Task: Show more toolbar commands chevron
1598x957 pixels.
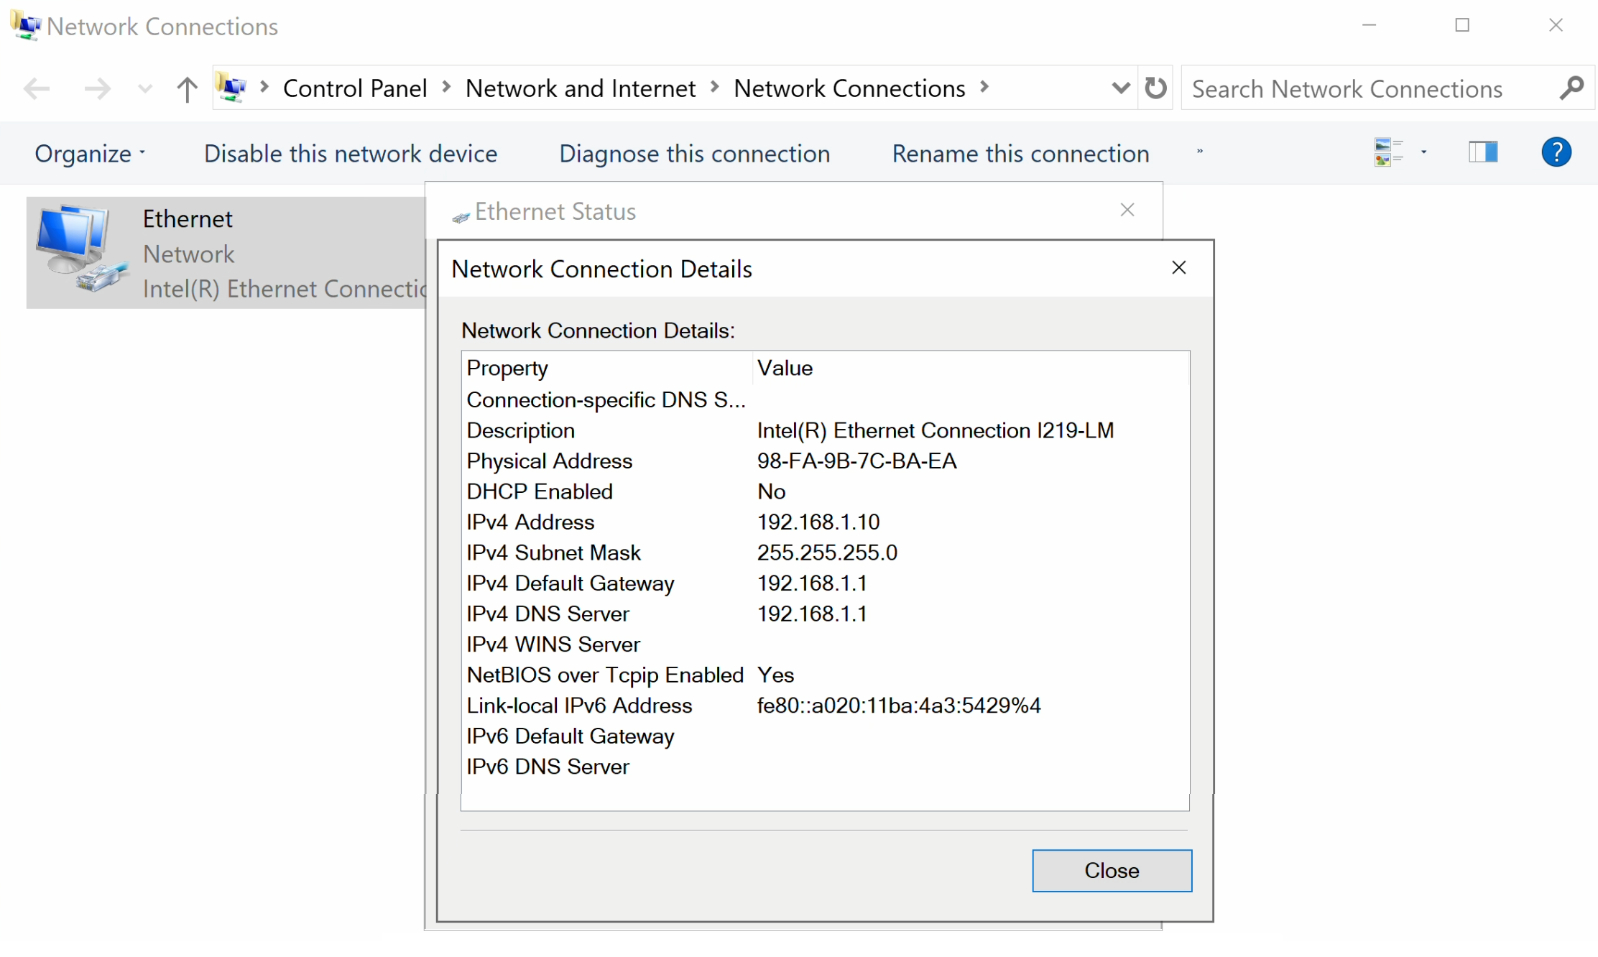Action: [1199, 152]
